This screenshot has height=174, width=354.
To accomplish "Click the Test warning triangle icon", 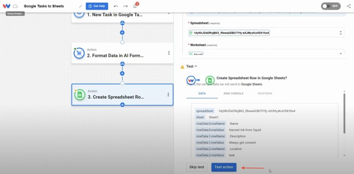I will [183, 67].
